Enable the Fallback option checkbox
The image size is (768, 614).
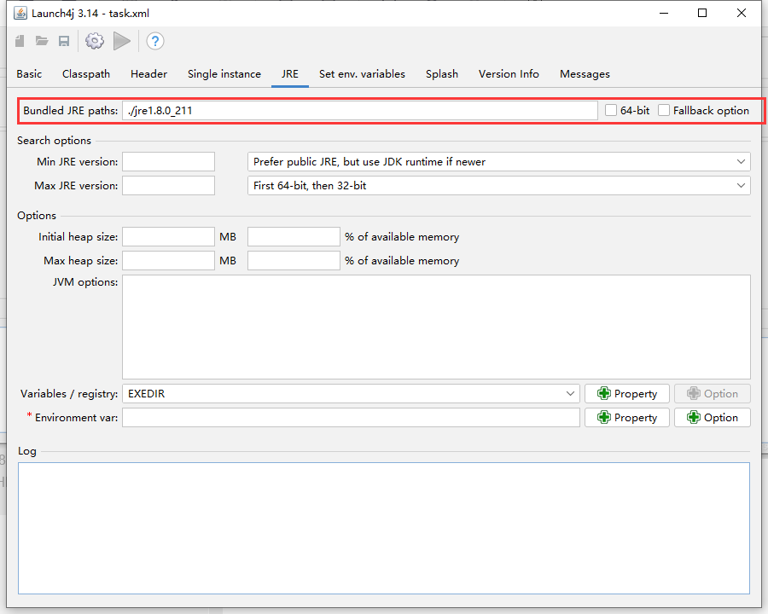tap(664, 110)
